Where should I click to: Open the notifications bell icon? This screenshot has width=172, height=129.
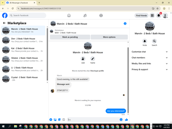159,15
